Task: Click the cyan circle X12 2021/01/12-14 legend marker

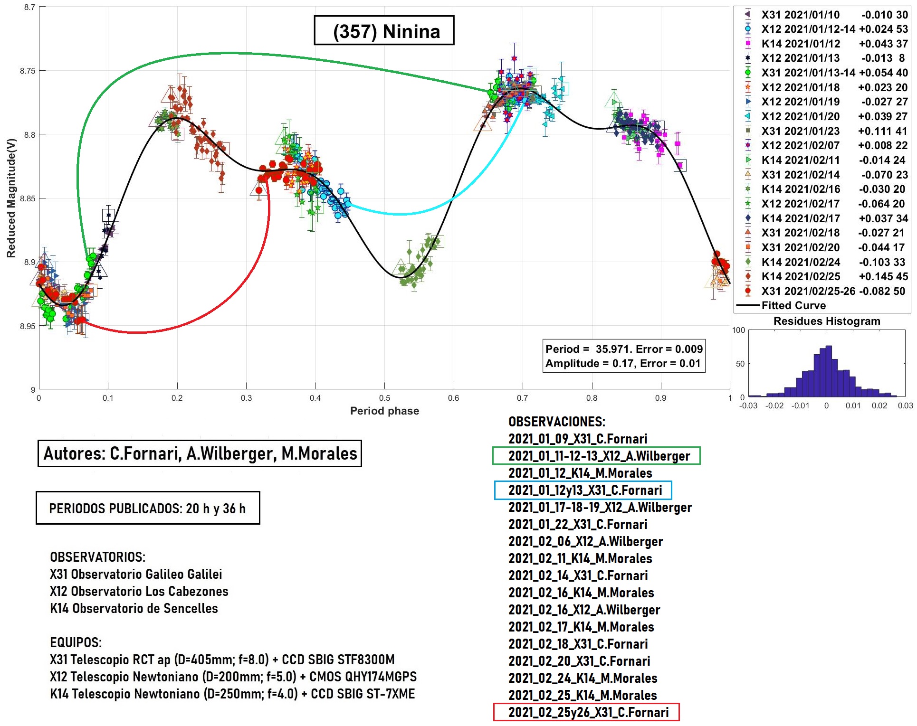Action: point(747,29)
